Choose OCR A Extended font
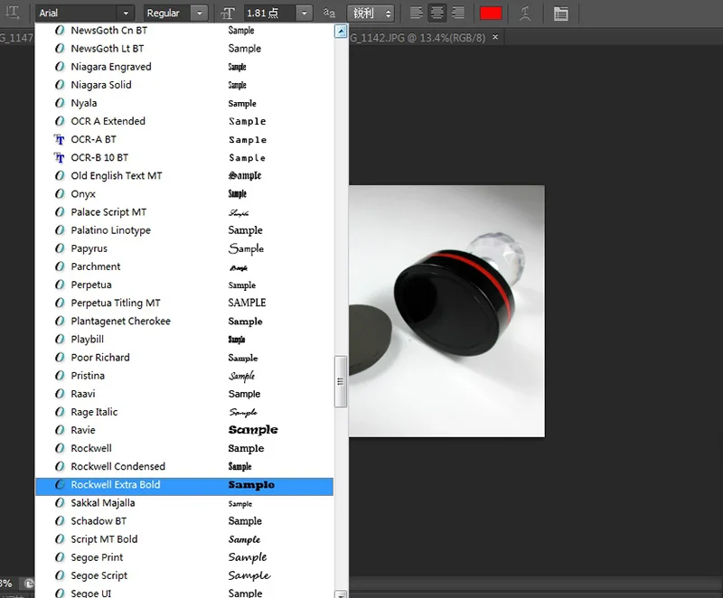Viewport: 723px width, 598px height. click(184, 121)
